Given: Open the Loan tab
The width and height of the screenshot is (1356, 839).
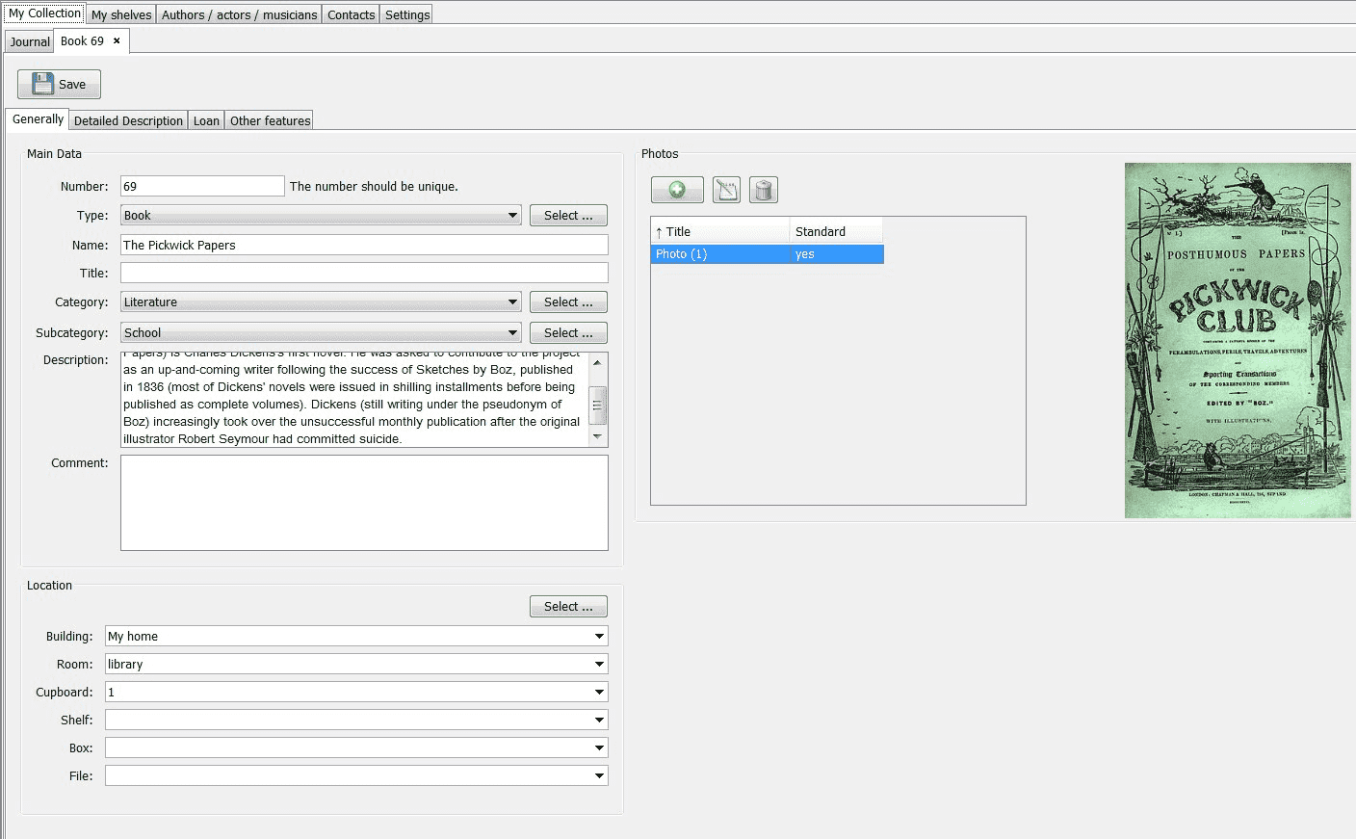Looking at the screenshot, I should pos(206,120).
